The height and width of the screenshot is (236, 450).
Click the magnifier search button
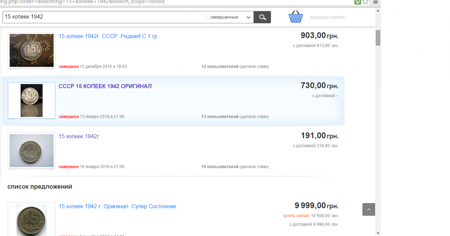pyautogui.click(x=262, y=17)
